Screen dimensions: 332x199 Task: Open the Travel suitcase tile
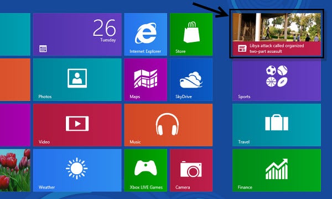[x=277, y=125]
